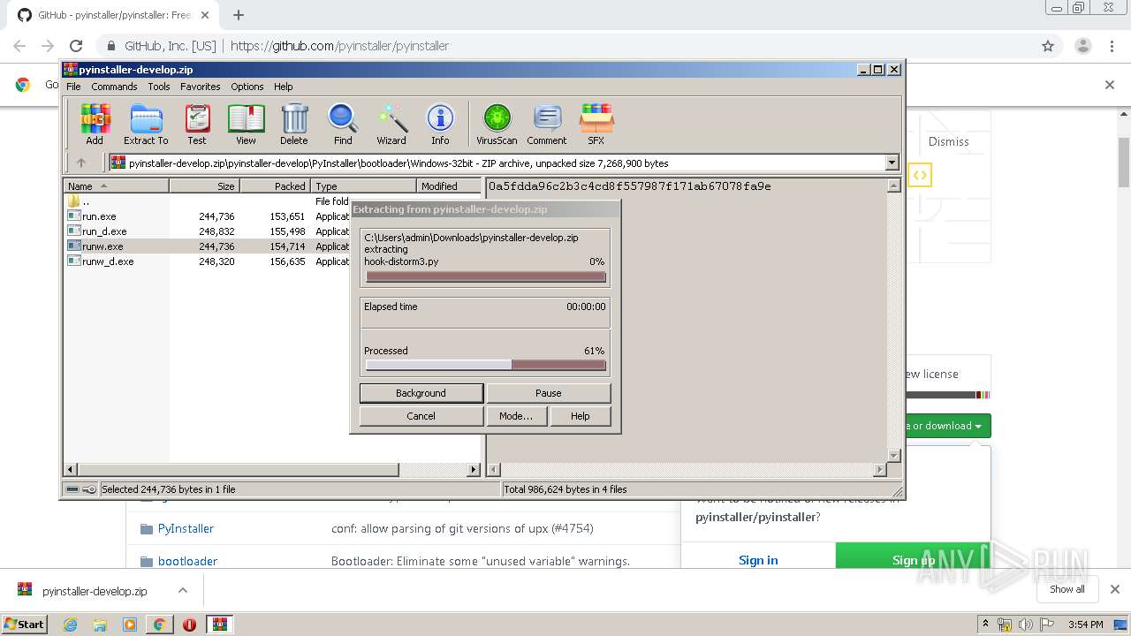Viewport: 1131px width, 636px height.
Task: Open the Favorites menu
Action: point(201,87)
